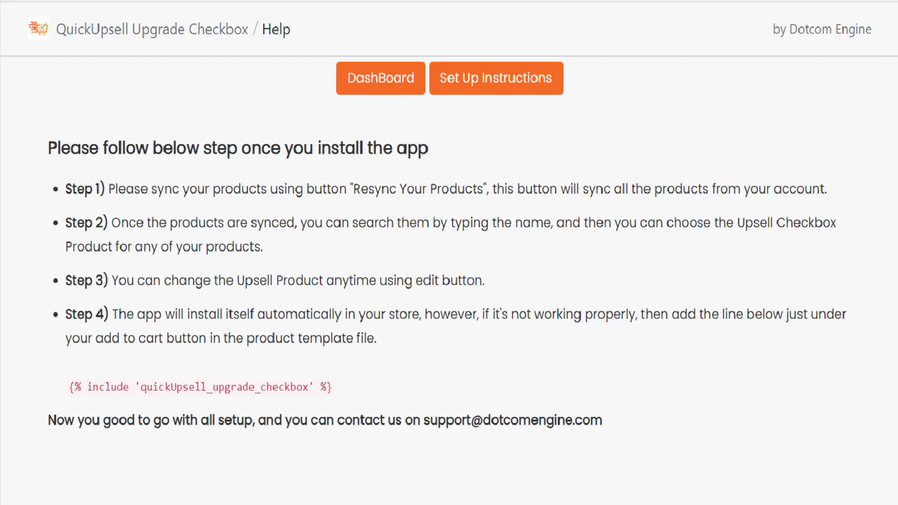The image size is (898, 505).
Task: Click the support@dotcomengine.com email address
Action: click(512, 420)
